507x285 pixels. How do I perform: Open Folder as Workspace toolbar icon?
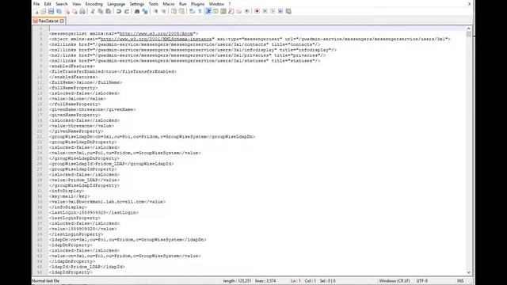pyautogui.click(x=239, y=11)
